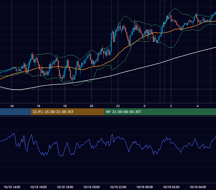Viewport: 216px width, 190px height.
Task: Click the 10/19 00:00 date label
Action: [145, 187]
